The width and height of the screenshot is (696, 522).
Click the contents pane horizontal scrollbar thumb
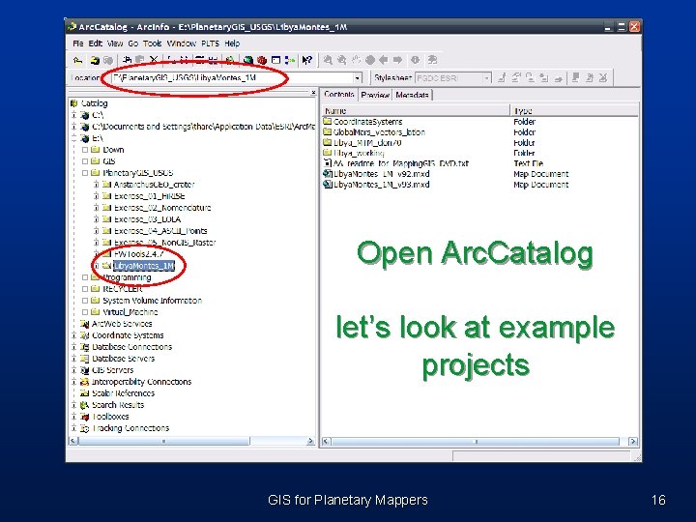coord(476,441)
